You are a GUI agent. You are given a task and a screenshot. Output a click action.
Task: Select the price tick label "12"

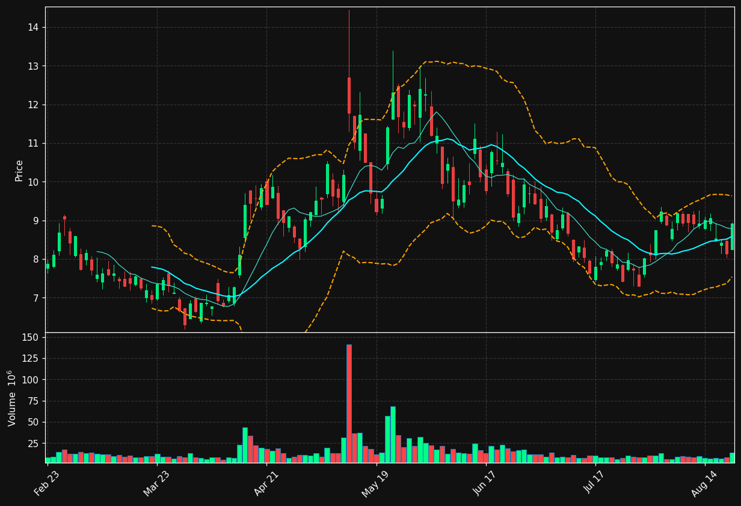[32, 105]
